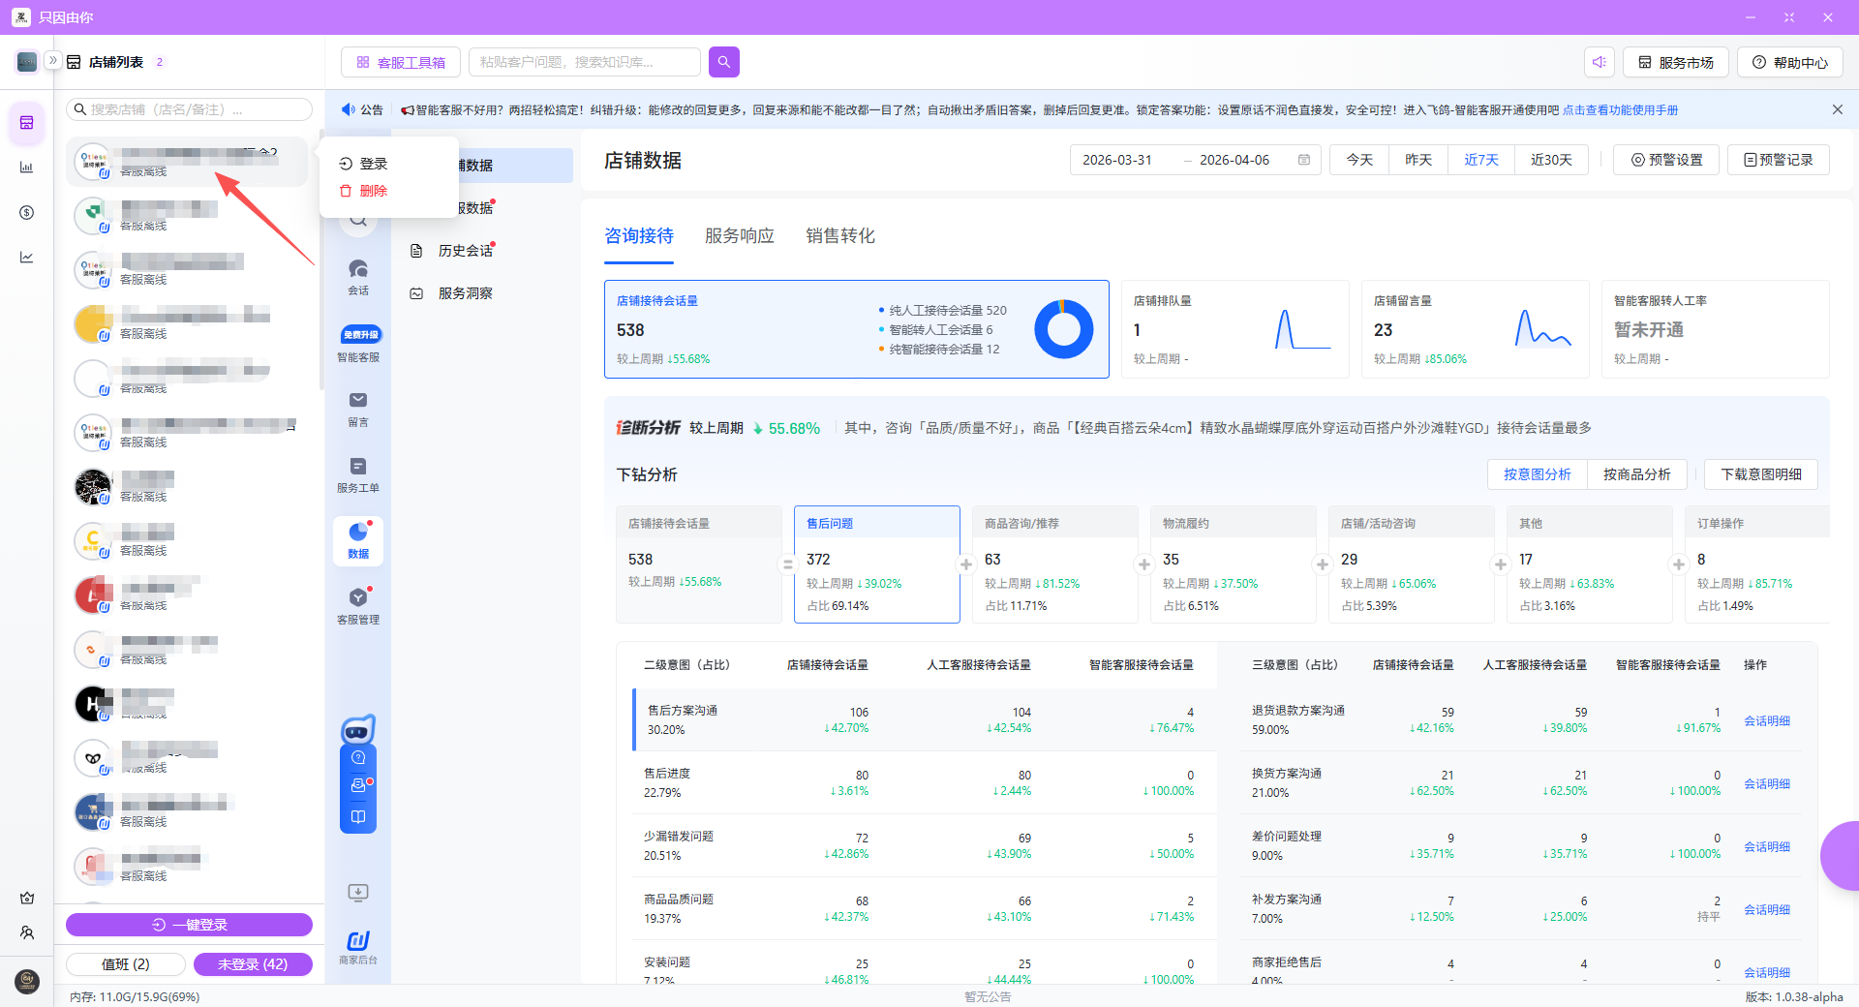This screenshot has height=1007, width=1859.
Task: Click the inbox icon with red dot in blue panel
Action: tap(358, 785)
